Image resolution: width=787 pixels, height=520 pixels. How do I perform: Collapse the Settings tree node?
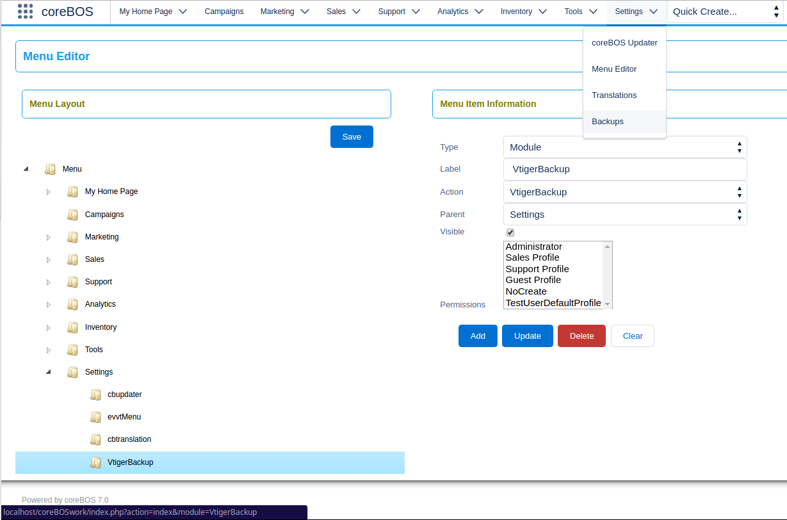point(48,371)
